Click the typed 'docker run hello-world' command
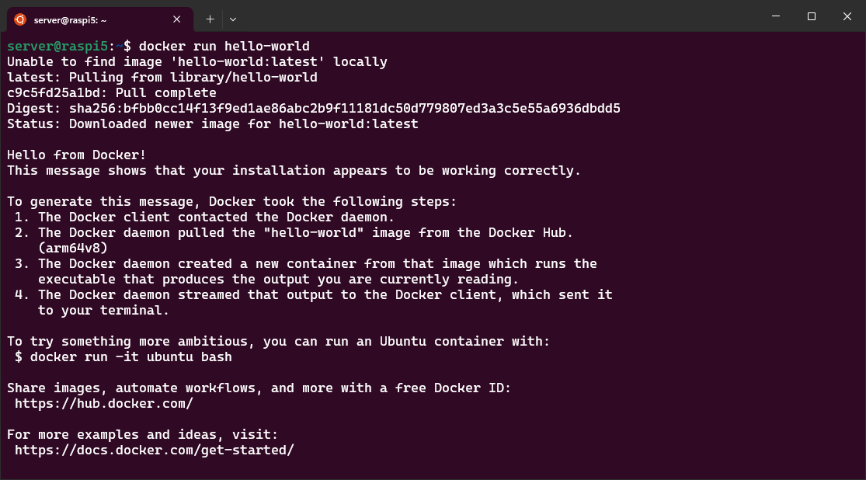 (x=224, y=47)
